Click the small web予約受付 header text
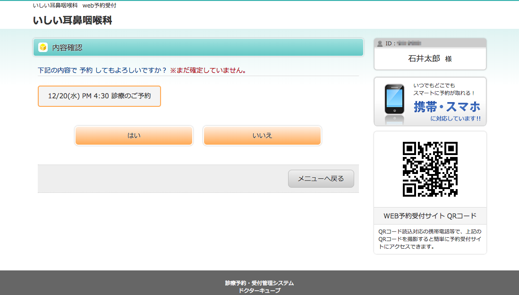519x295 pixels. tap(99, 6)
